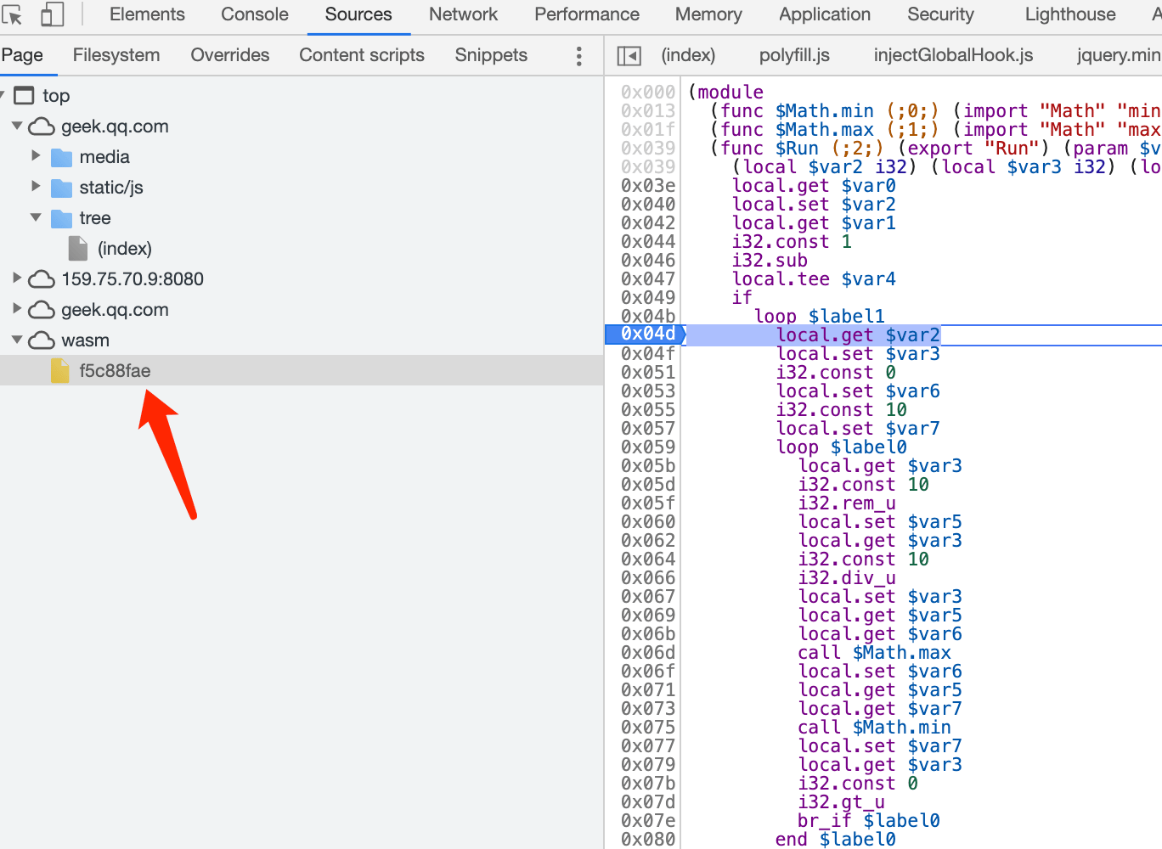Expand the 159.75.70.9:8080 domain node
Image resolution: width=1162 pixels, height=849 pixels.
coord(17,278)
